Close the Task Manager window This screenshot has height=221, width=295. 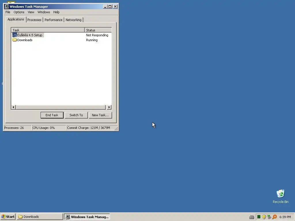point(115,7)
